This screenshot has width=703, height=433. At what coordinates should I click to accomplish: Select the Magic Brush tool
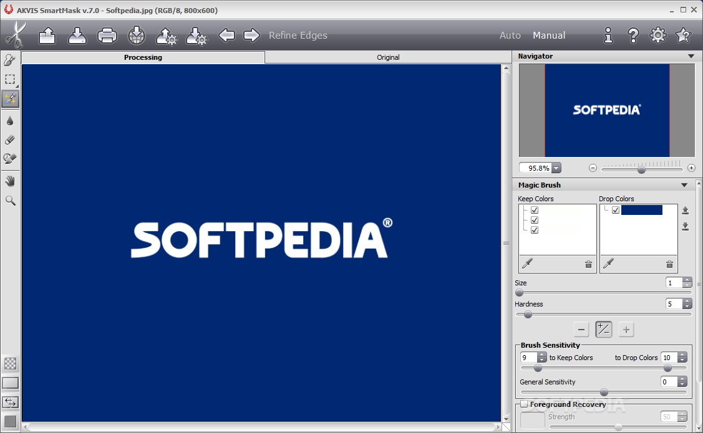point(10,98)
